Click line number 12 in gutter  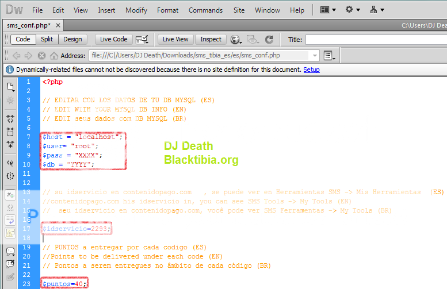26,183
